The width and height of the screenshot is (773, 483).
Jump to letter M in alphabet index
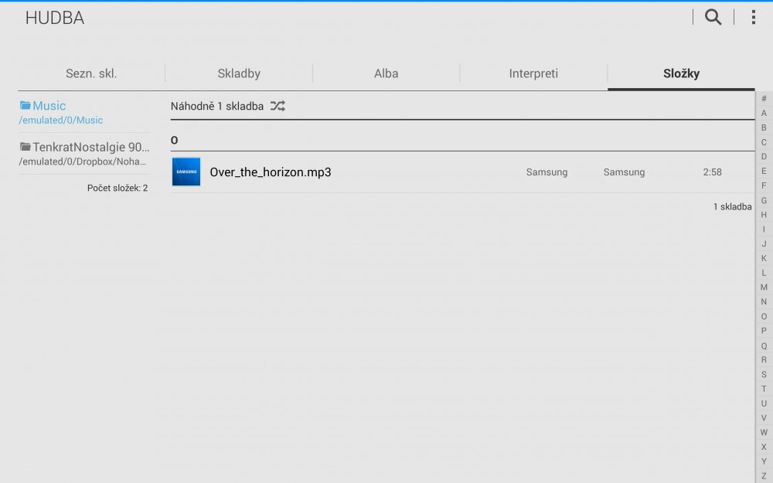tap(764, 287)
